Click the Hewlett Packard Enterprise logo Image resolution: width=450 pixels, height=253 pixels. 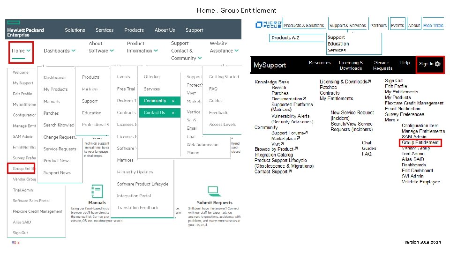[25, 29]
